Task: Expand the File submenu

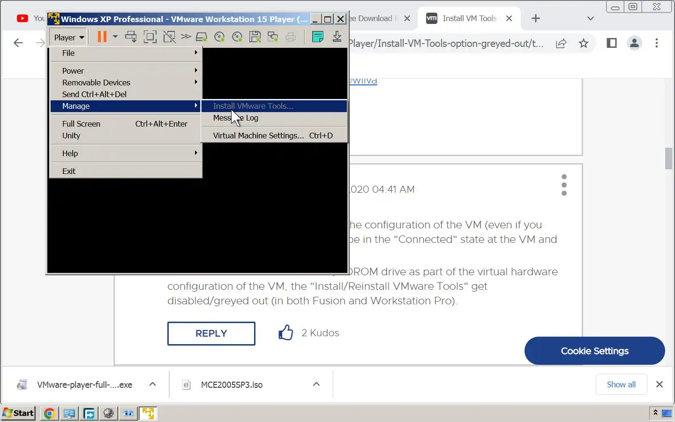Action: point(126,53)
